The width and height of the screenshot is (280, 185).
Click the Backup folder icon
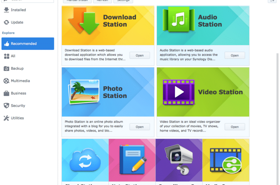(x=6, y=68)
